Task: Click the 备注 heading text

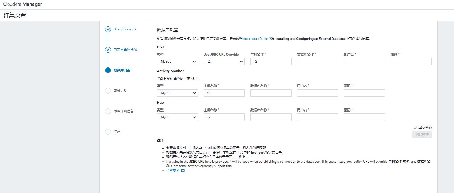Action: tap(160, 141)
